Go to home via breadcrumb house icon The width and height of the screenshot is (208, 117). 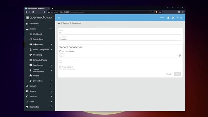59,23
